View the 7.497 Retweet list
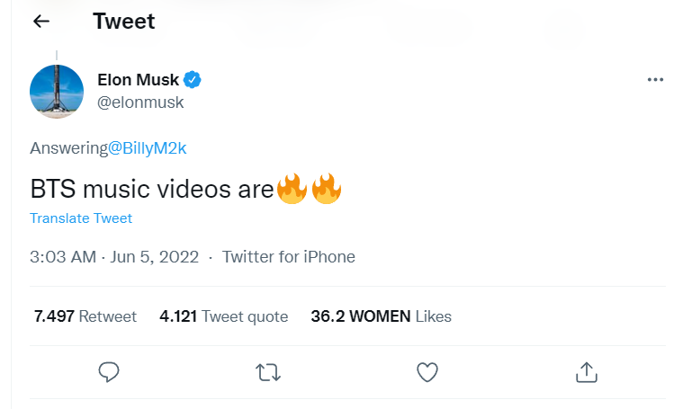This screenshot has height=409, width=674. point(85,316)
